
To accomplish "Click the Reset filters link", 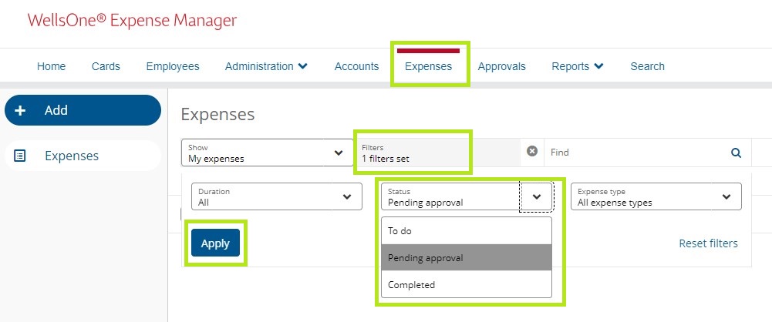I will [708, 243].
